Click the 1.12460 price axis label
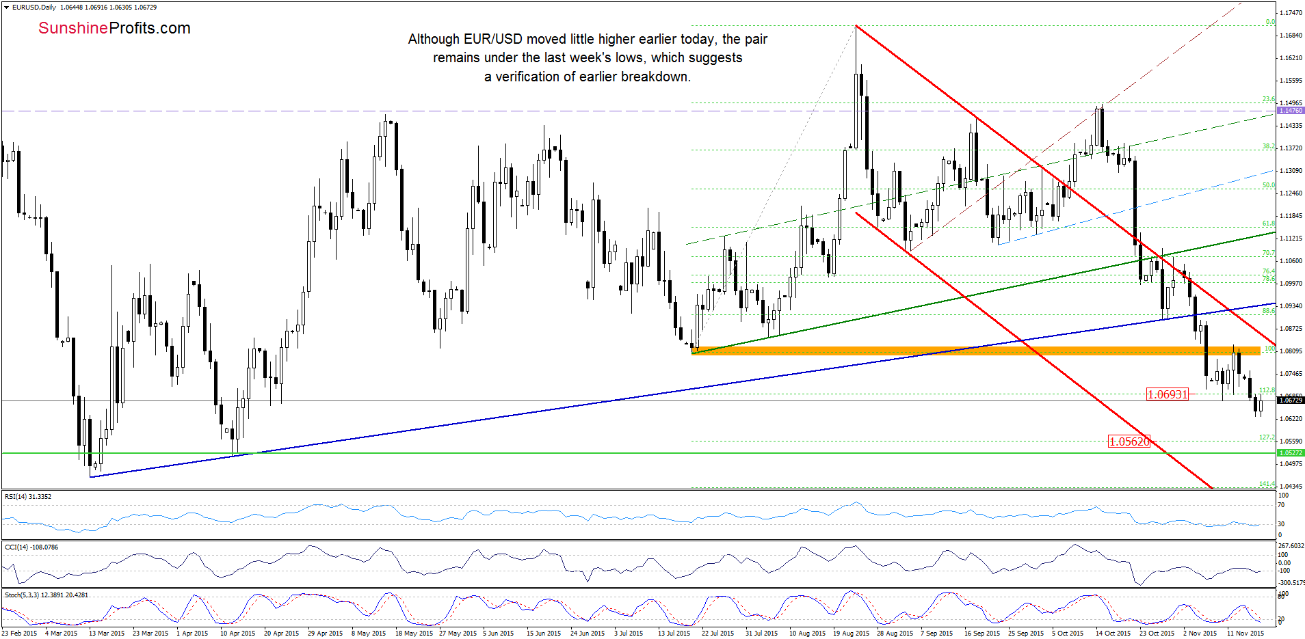Screen dimensions: 1305x639 click(x=1291, y=193)
